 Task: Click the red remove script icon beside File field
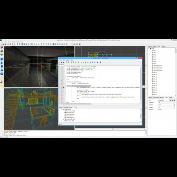[172, 100]
